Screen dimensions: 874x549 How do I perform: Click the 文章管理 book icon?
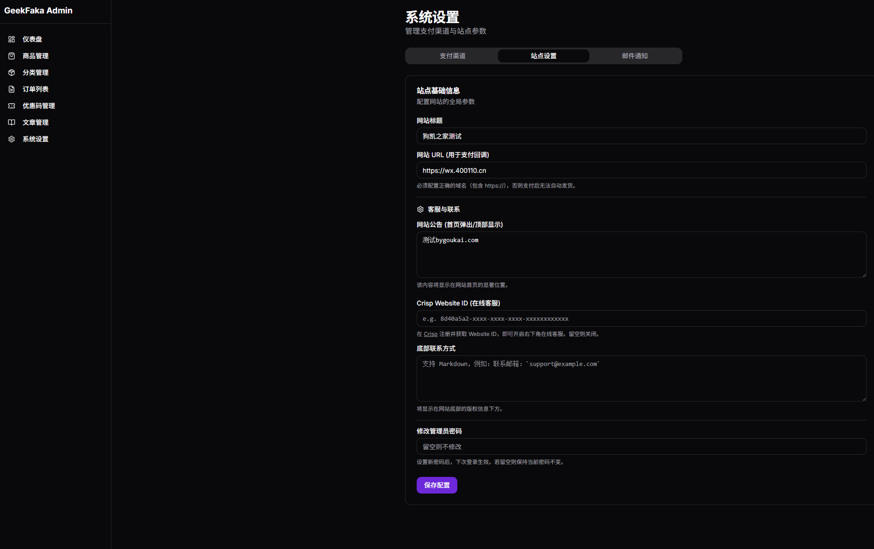12,122
